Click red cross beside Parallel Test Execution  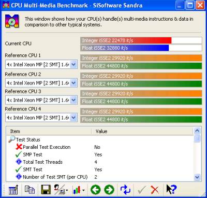19,147
